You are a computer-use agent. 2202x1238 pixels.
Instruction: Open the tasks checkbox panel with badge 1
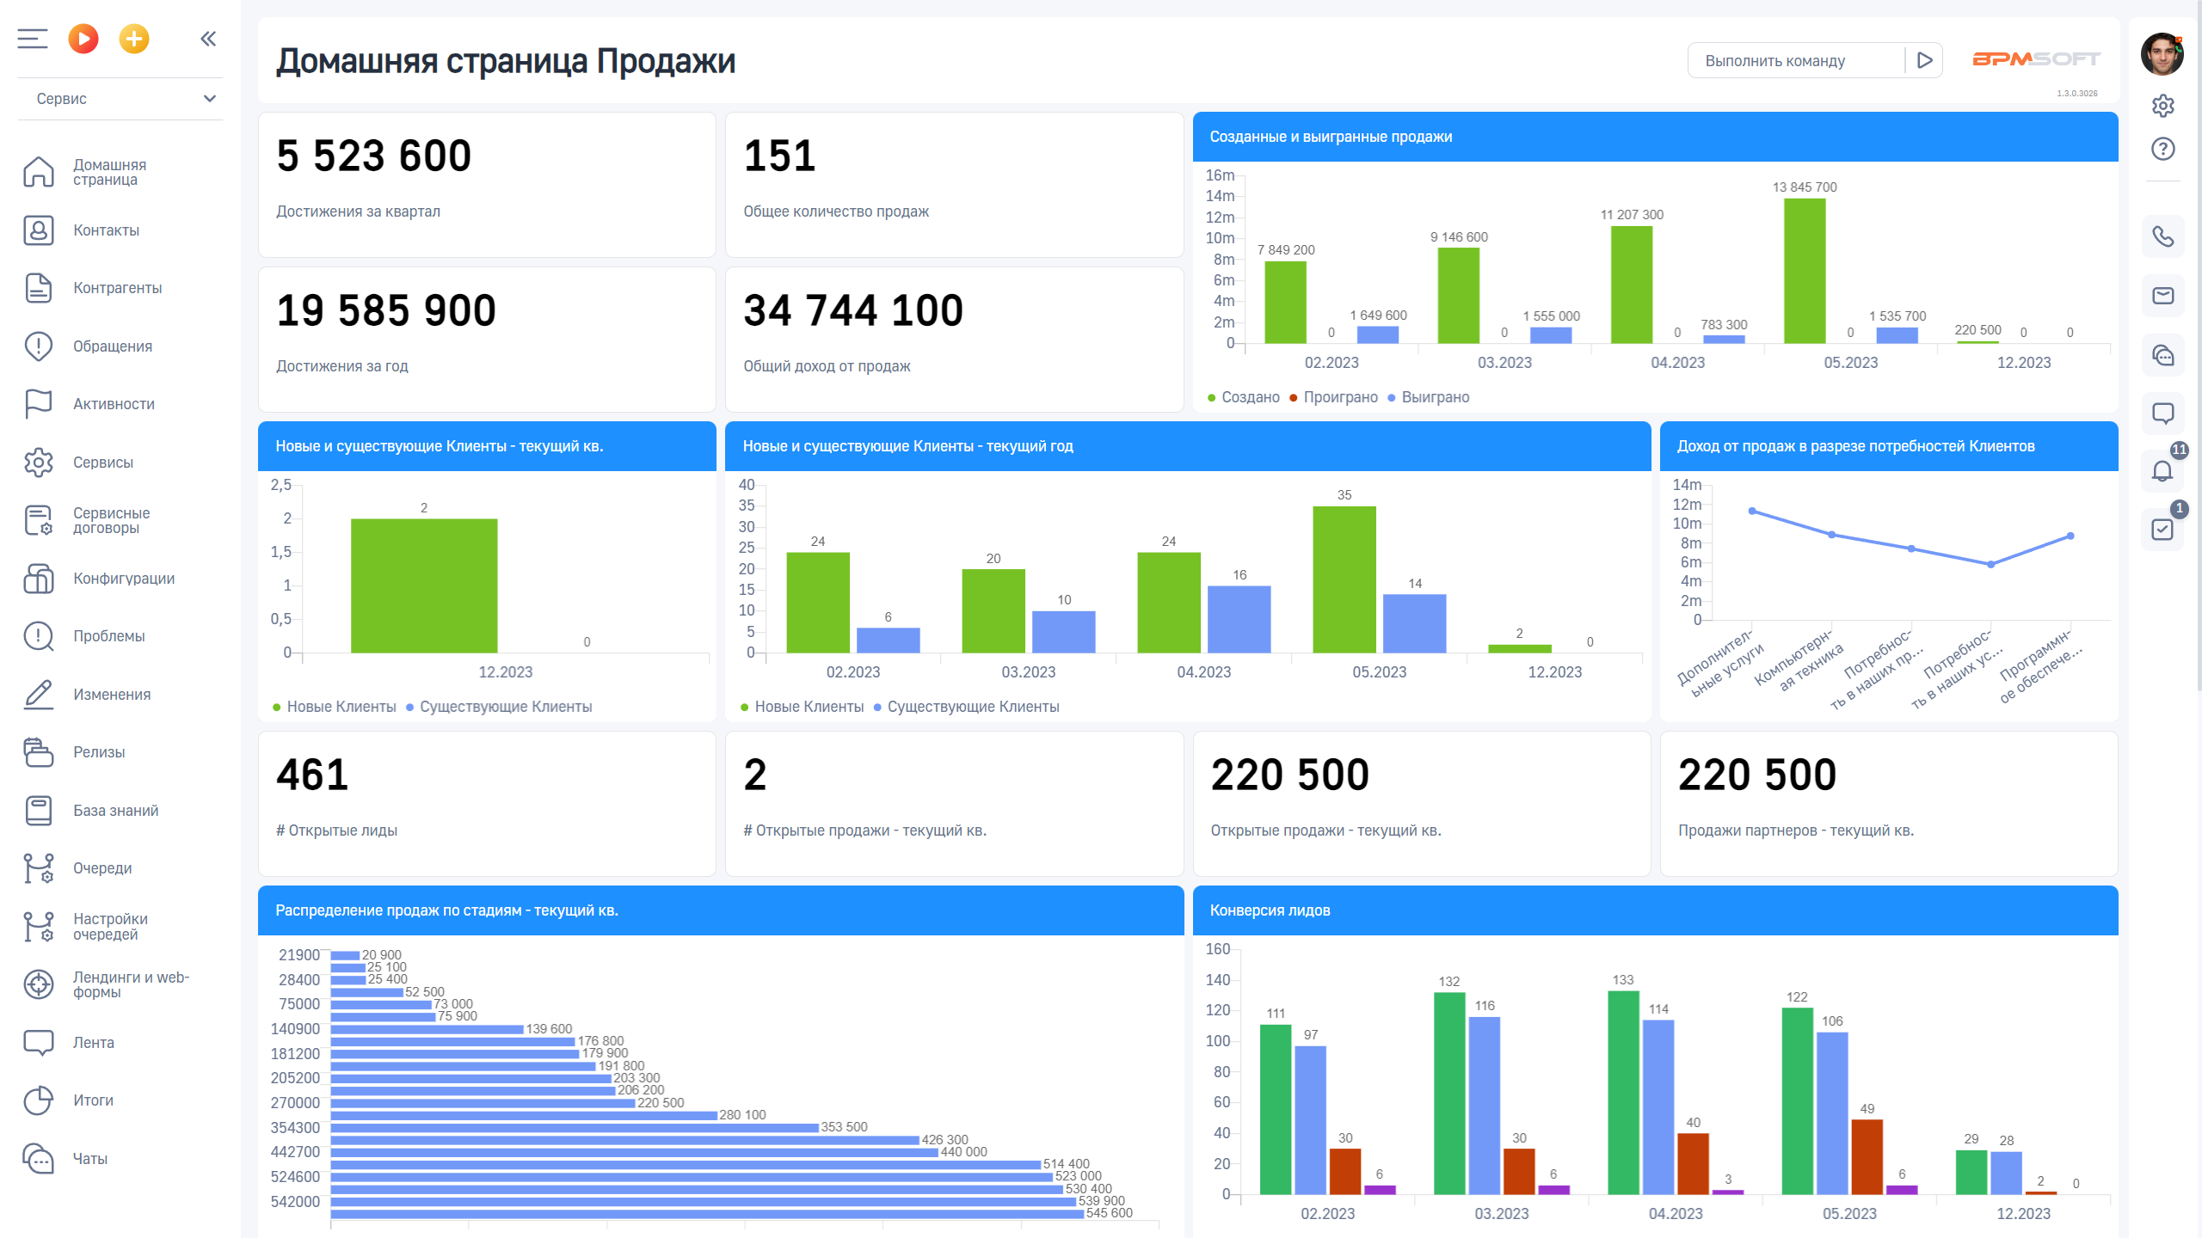[2162, 530]
